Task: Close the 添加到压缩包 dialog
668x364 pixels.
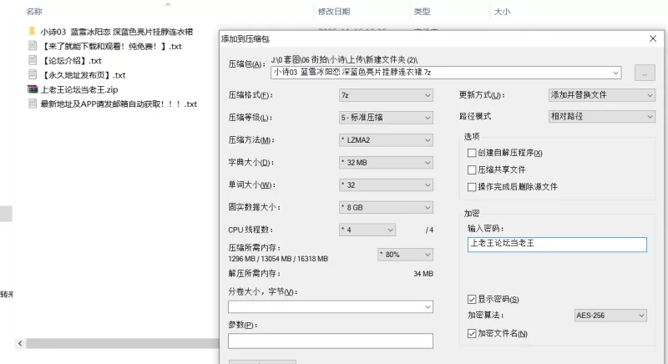Action: [x=651, y=38]
